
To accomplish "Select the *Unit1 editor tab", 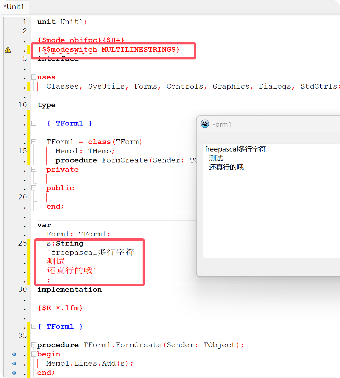I will point(14,7).
